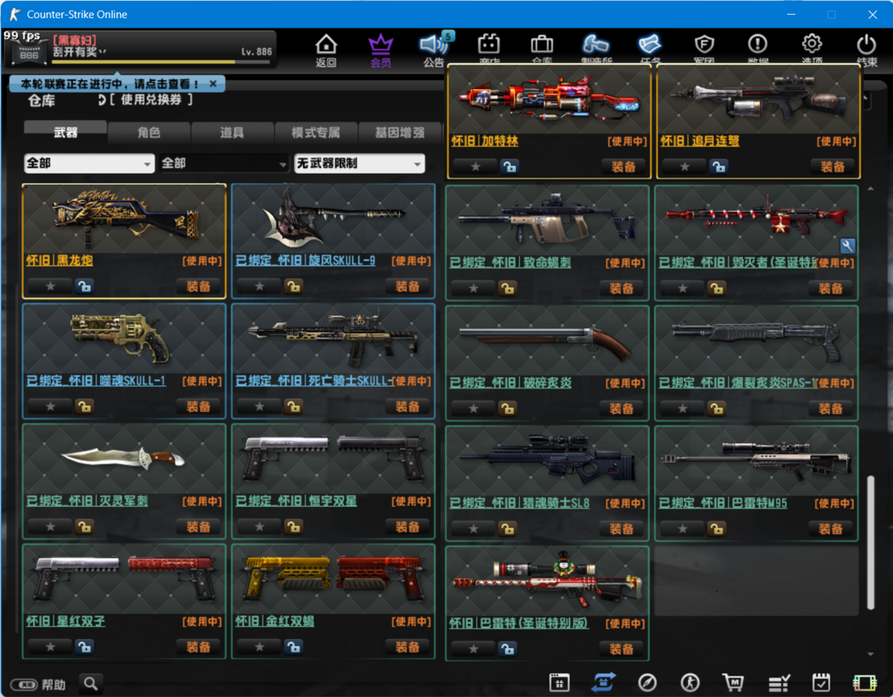Toggle the lock on 怀旧|黑龙炮

pyautogui.click(x=85, y=286)
